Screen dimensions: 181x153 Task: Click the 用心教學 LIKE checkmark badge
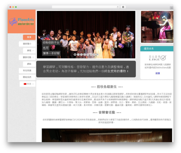click(x=157, y=58)
